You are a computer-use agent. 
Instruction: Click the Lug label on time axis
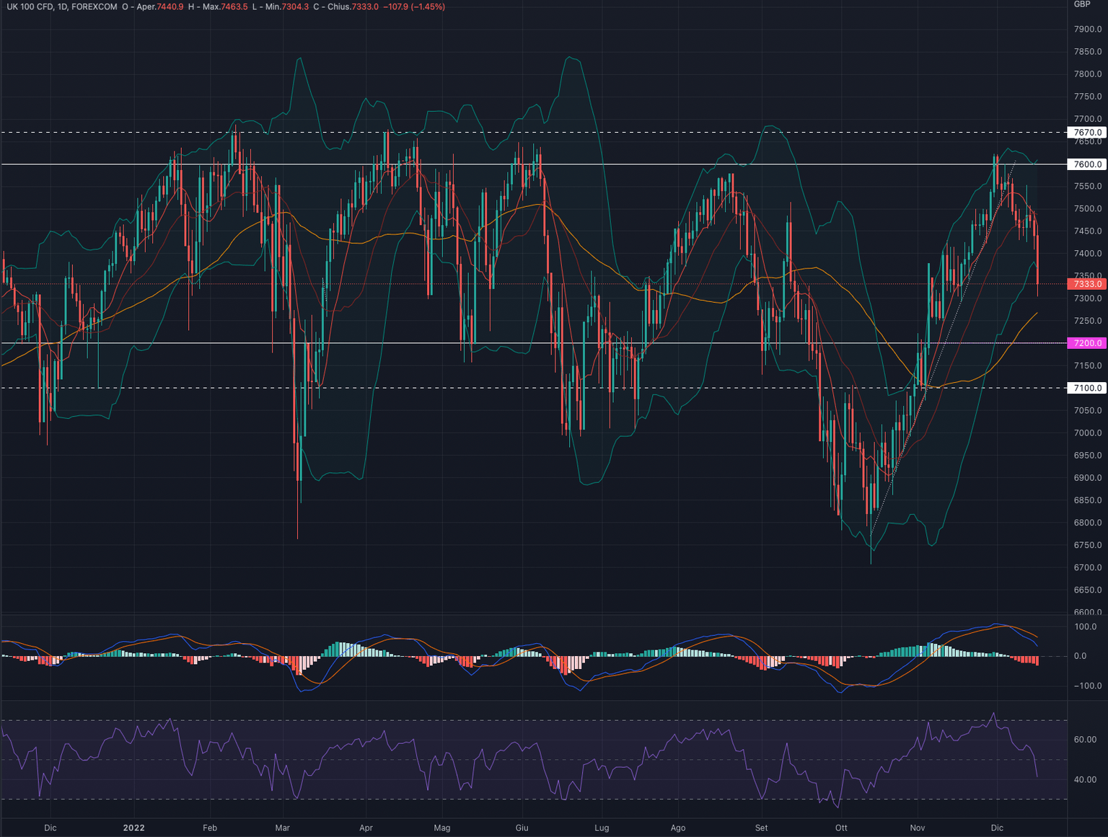[x=602, y=828]
